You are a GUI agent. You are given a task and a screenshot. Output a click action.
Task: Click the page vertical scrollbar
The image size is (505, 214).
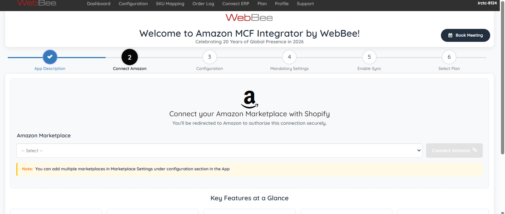tap(502, 81)
